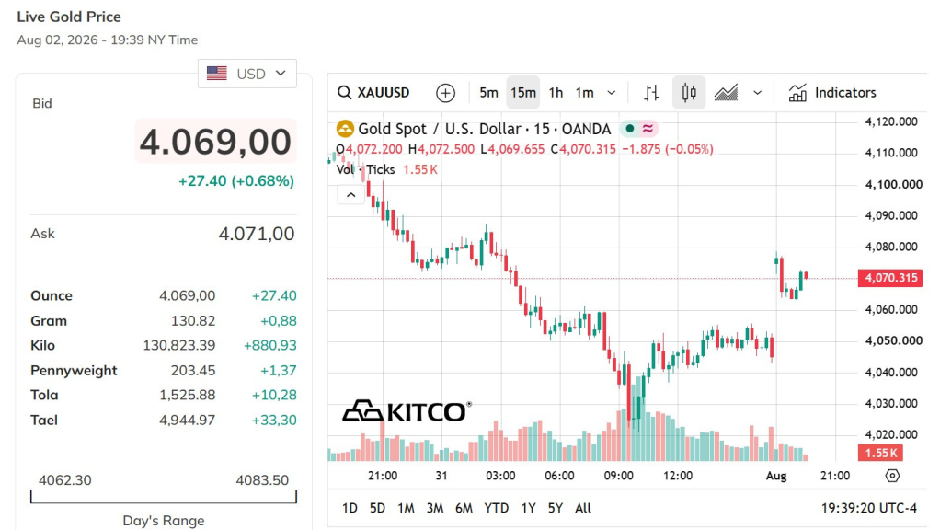Click the Gold Spot symbol logo
This screenshot has height=530, width=940.
[x=345, y=129]
